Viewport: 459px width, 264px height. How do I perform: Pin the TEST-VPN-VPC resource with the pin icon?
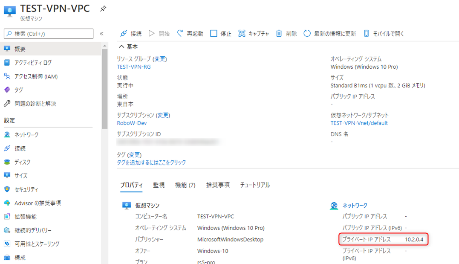pos(103,9)
